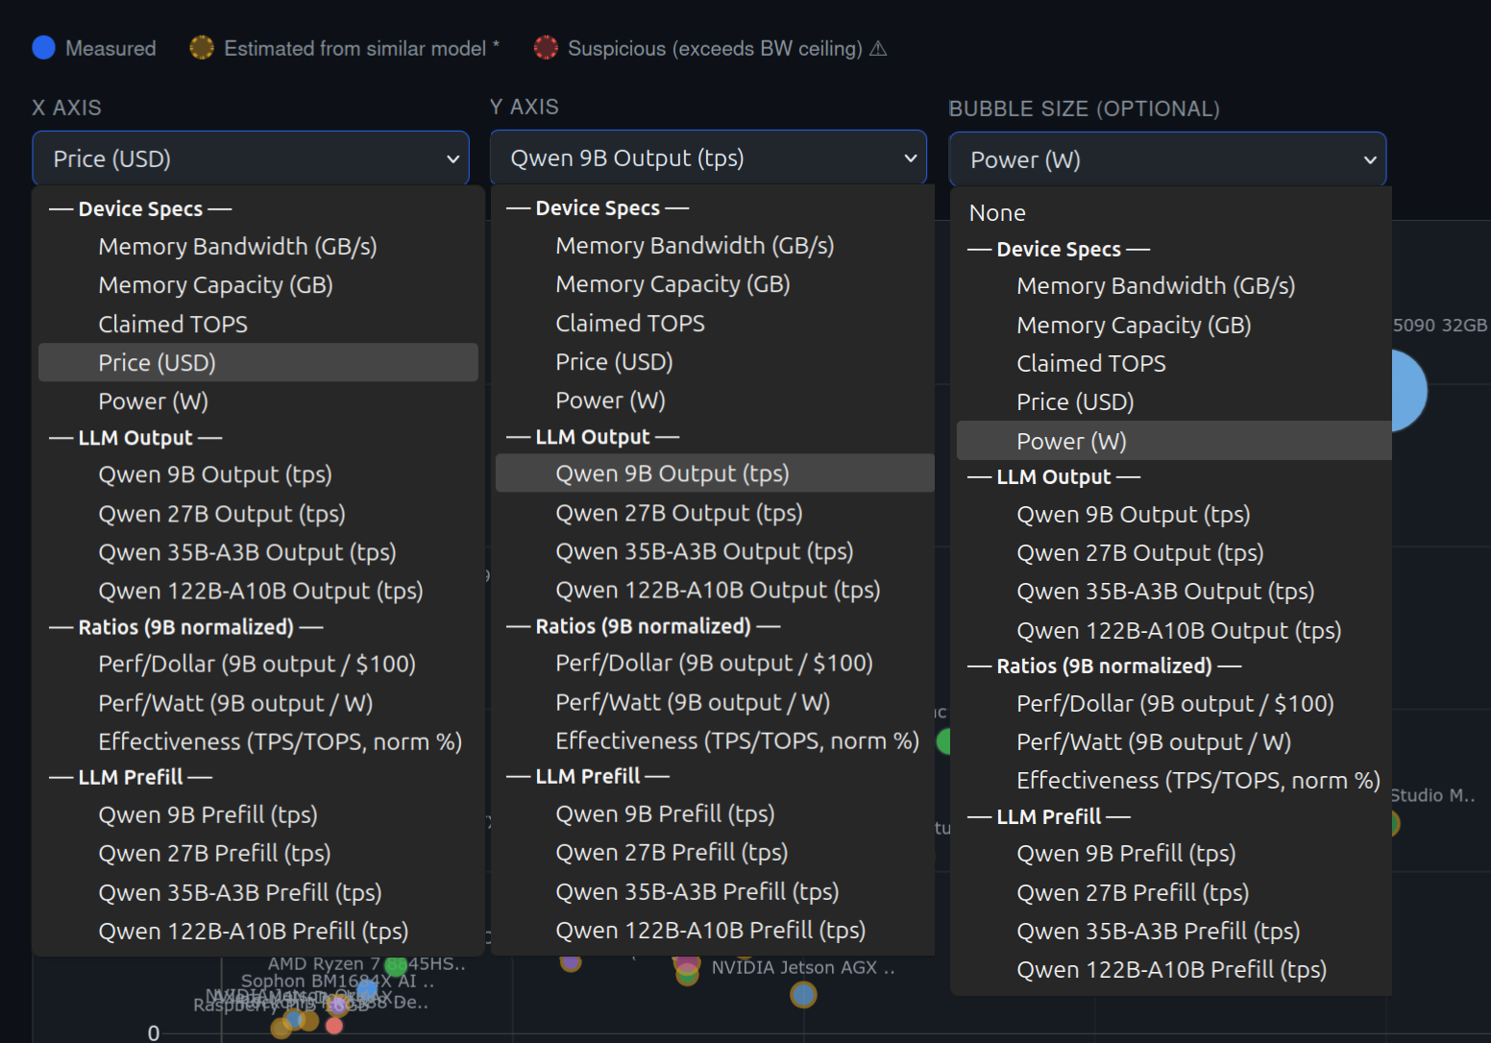The height and width of the screenshot is (1043, 1491).
Task: Click the red Suspicious legend dot
Action: [546, 48]
